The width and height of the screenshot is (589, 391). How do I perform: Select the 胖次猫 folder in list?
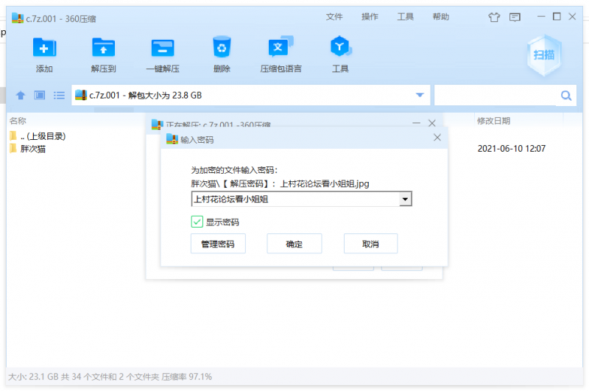tap(32, 149)
